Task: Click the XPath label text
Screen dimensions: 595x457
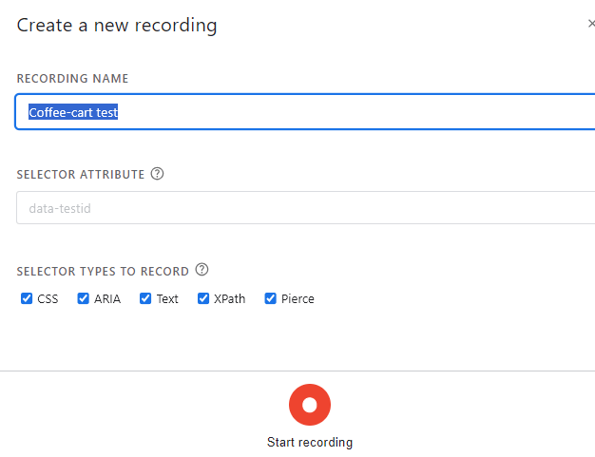Action: click(x=230, y=299)
